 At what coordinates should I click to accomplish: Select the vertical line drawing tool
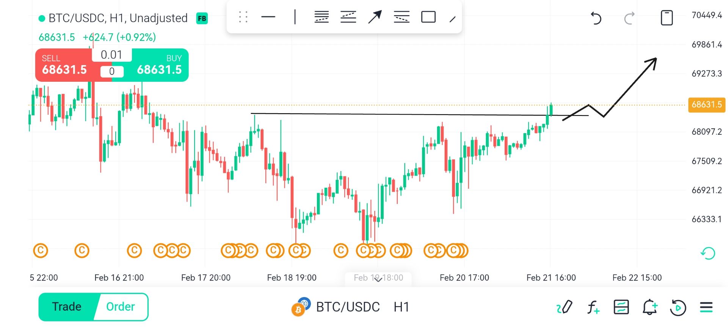(x=295, y=17)
